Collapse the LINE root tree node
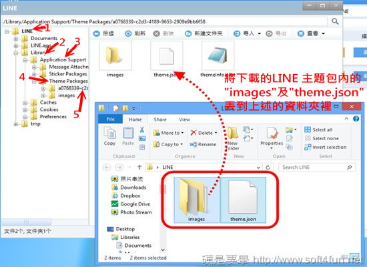This screenshot has height=267, width=367. tap(7, 31)
